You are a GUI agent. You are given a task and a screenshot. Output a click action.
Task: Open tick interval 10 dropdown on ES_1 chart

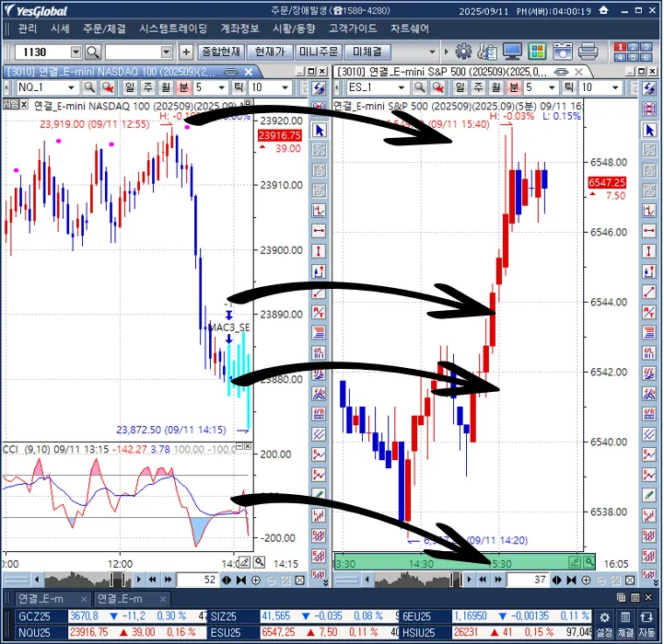[x=616, y=87]
